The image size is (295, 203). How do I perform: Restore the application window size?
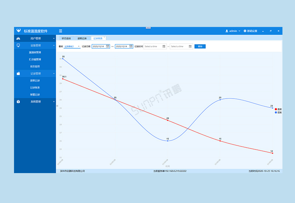click(x=271, y=31)
